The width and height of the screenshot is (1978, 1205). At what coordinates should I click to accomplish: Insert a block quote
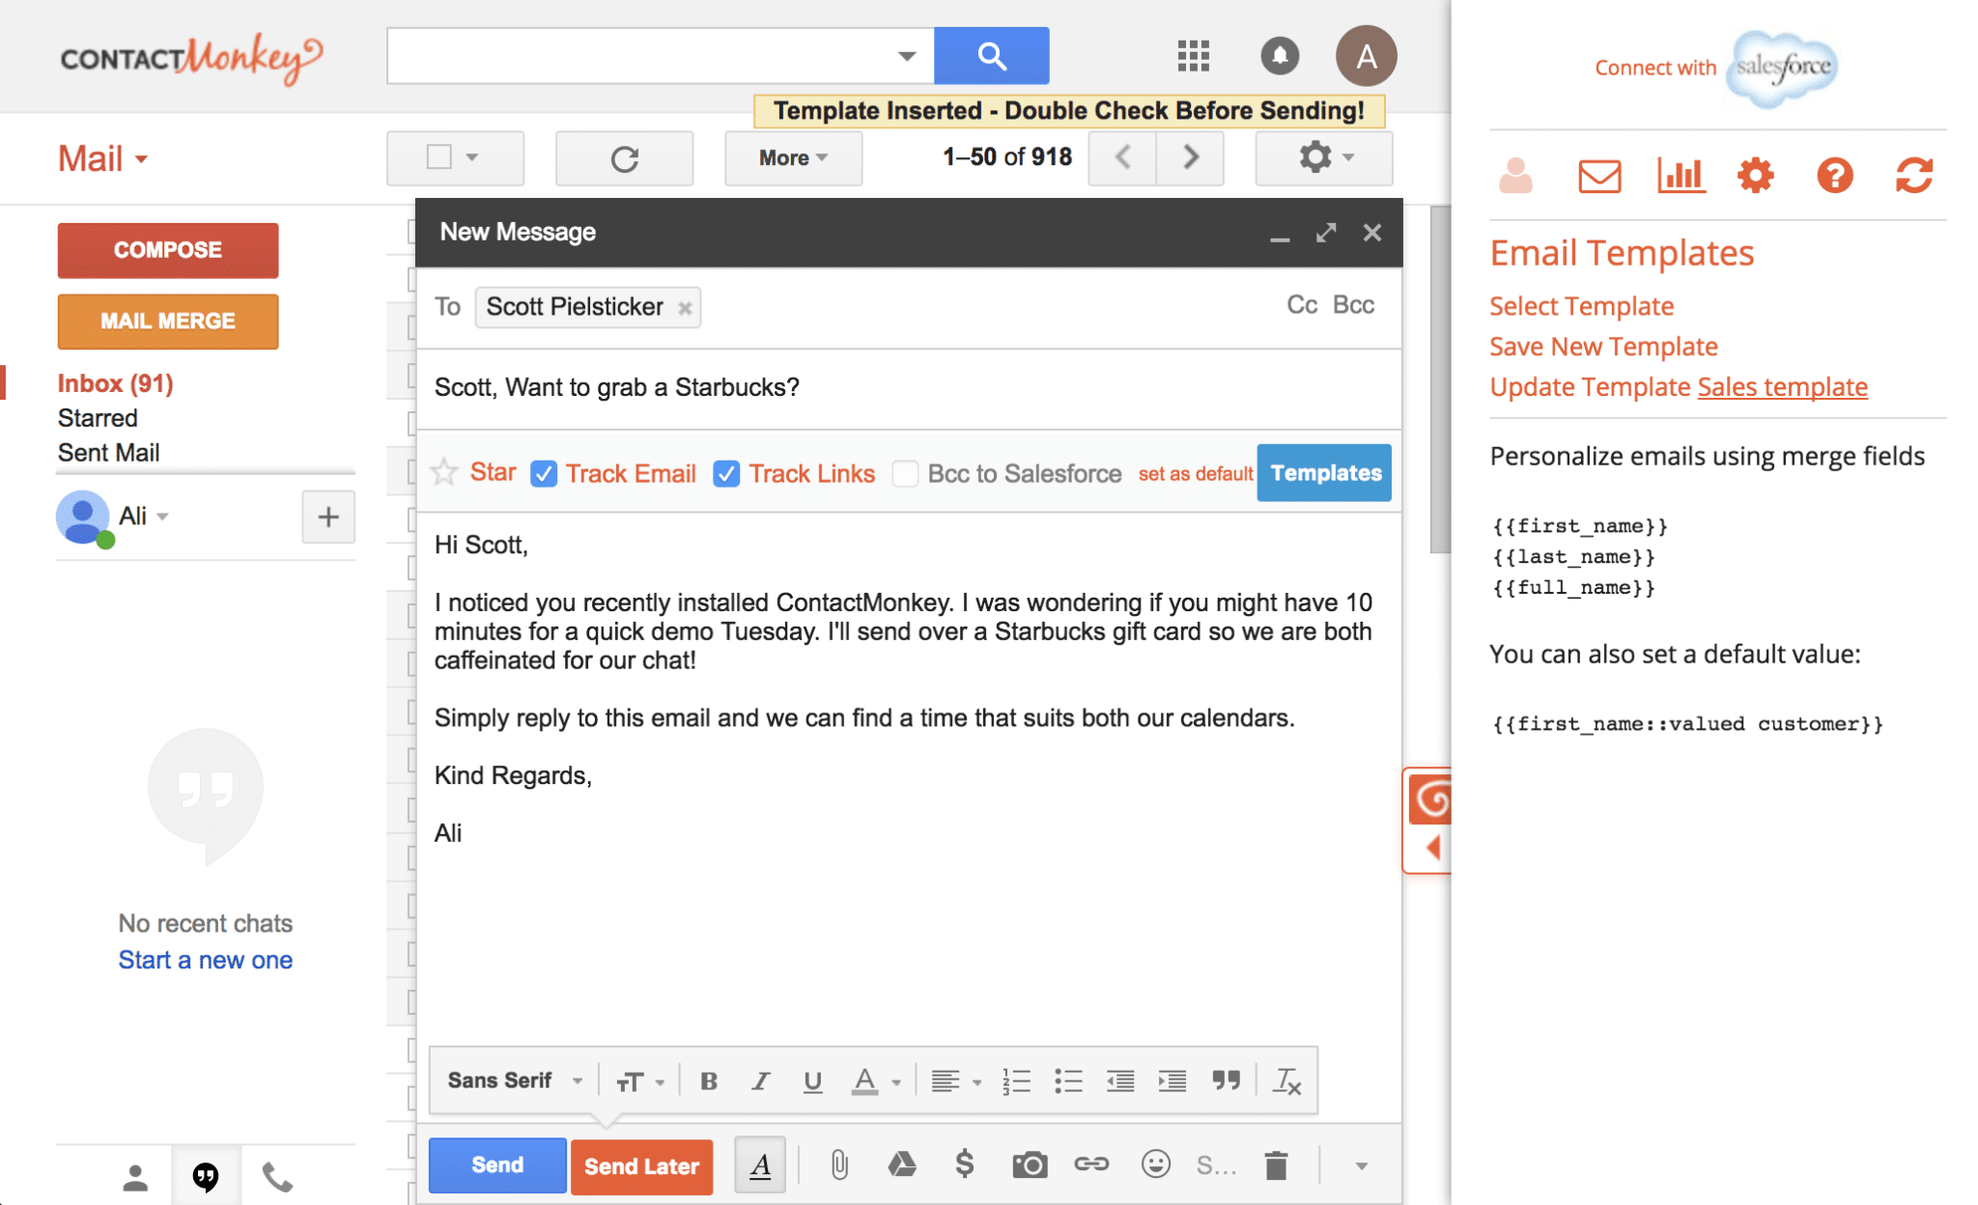(1227, 1080)
